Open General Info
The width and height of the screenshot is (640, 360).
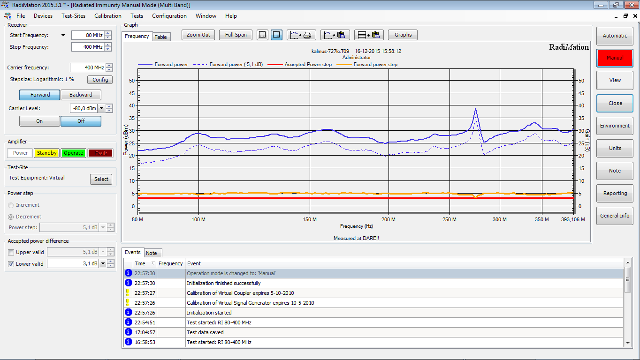(615, 216)
